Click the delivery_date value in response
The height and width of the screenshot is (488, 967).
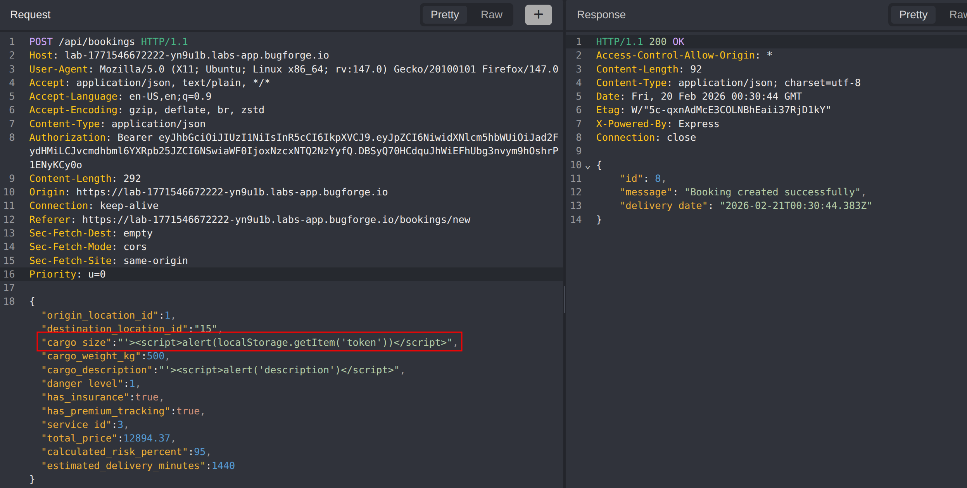point(795,205)
